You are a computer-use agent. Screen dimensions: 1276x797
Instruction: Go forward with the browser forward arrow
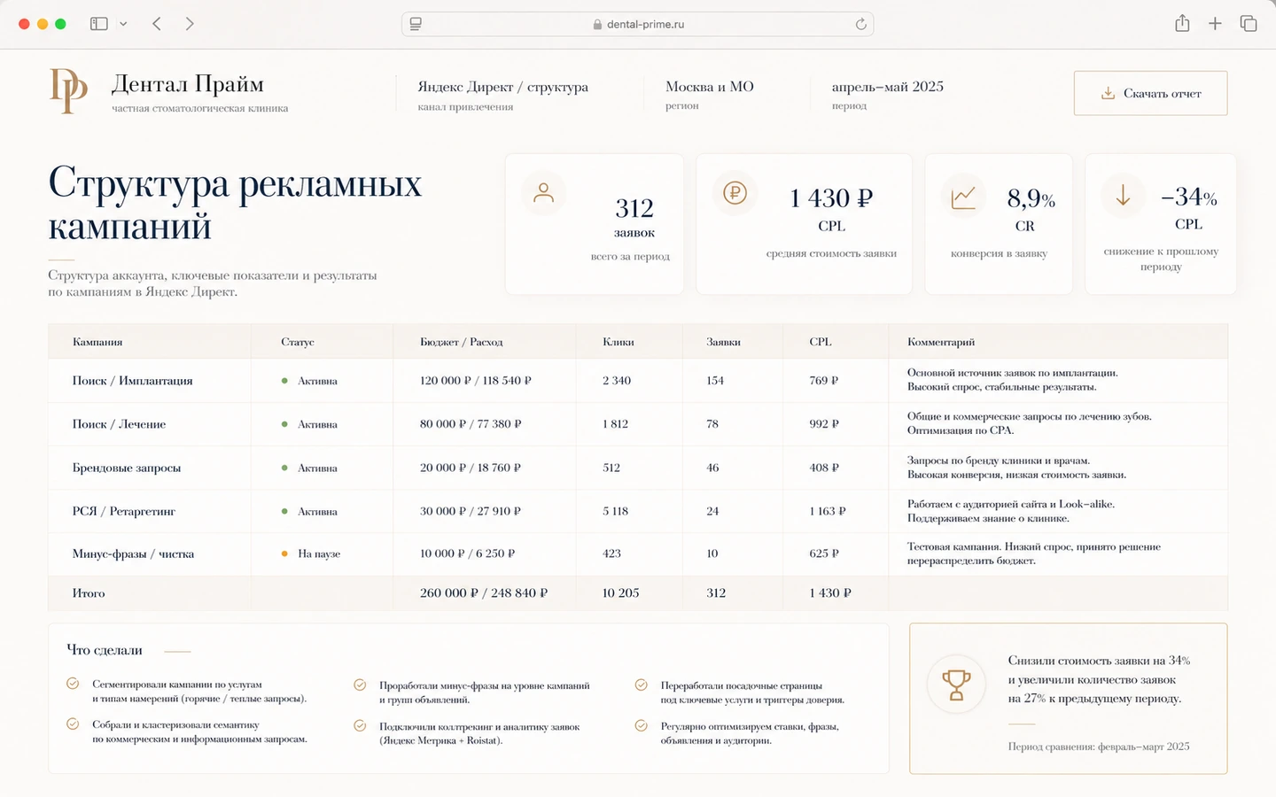click(189, 24)
